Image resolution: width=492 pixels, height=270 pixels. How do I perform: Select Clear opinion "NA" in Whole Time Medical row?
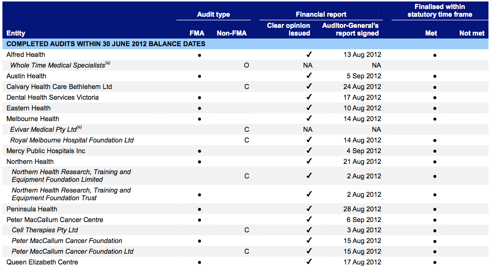click(308, 65)
